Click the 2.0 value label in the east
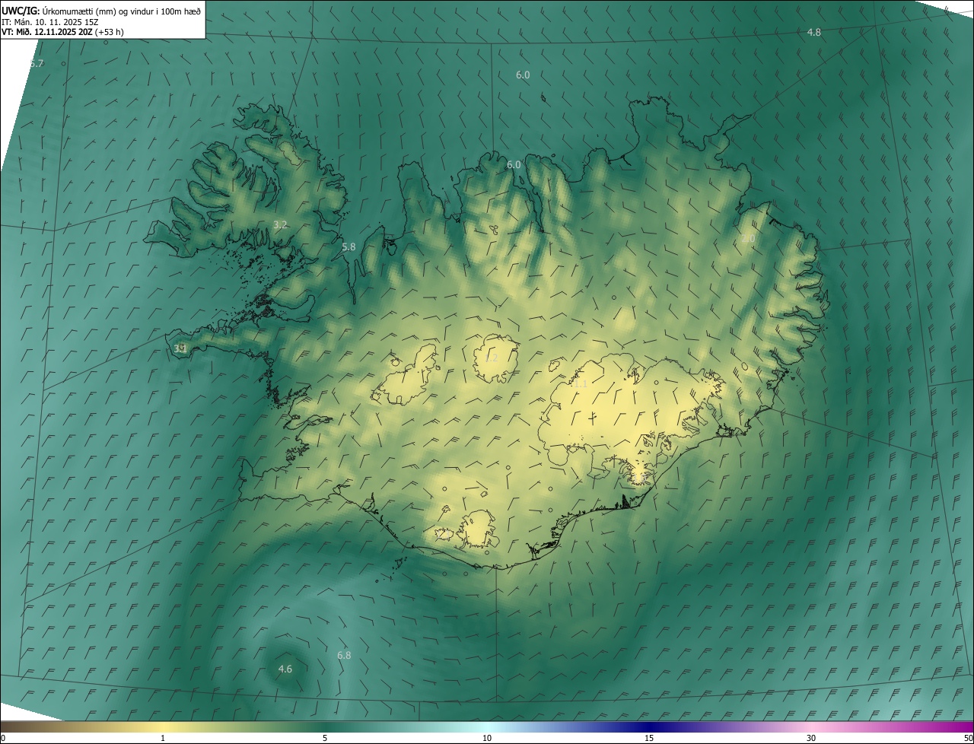The image size is (974, 744). (x=748, y=238)
